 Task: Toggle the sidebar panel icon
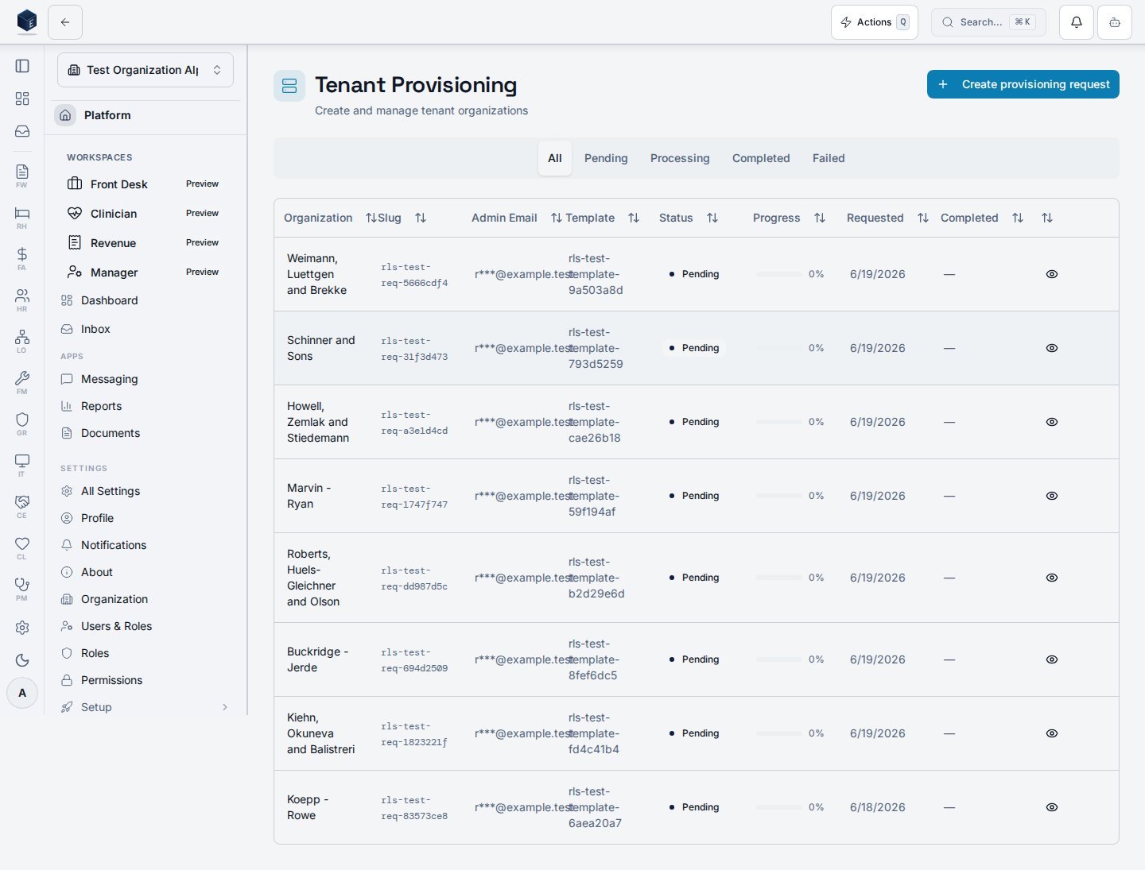(x=22, y=66)
